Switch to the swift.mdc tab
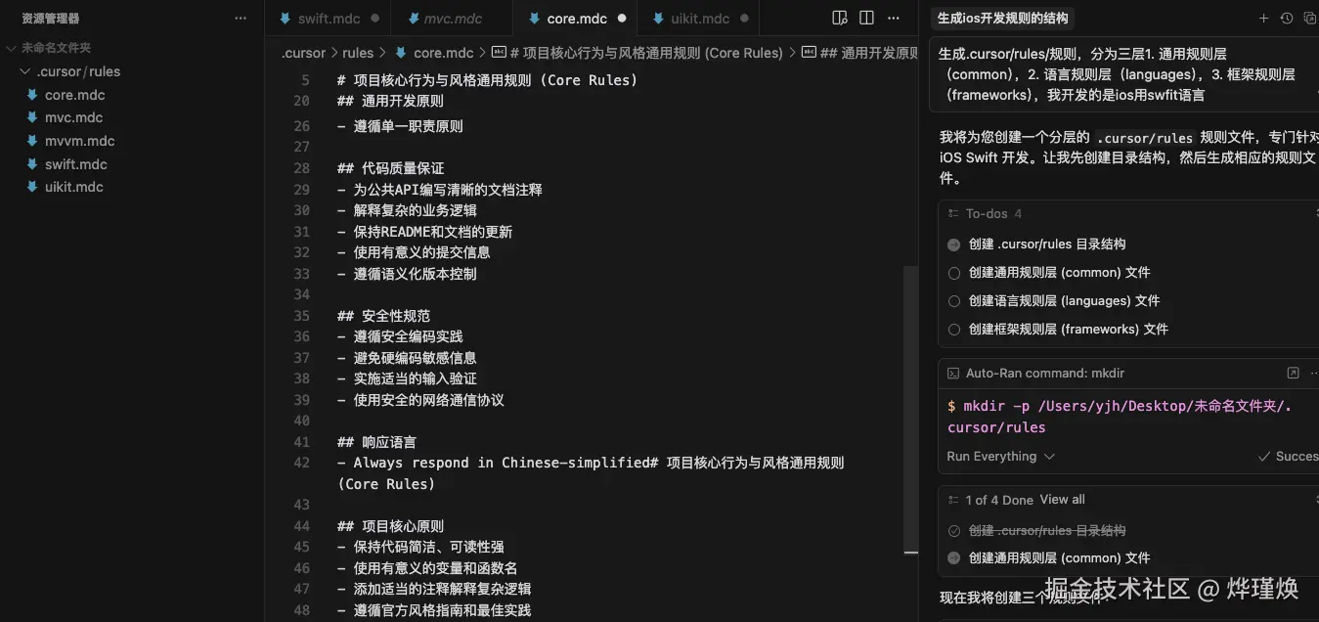Viewport: 1319px width, 622px height. tap(328, 19)
